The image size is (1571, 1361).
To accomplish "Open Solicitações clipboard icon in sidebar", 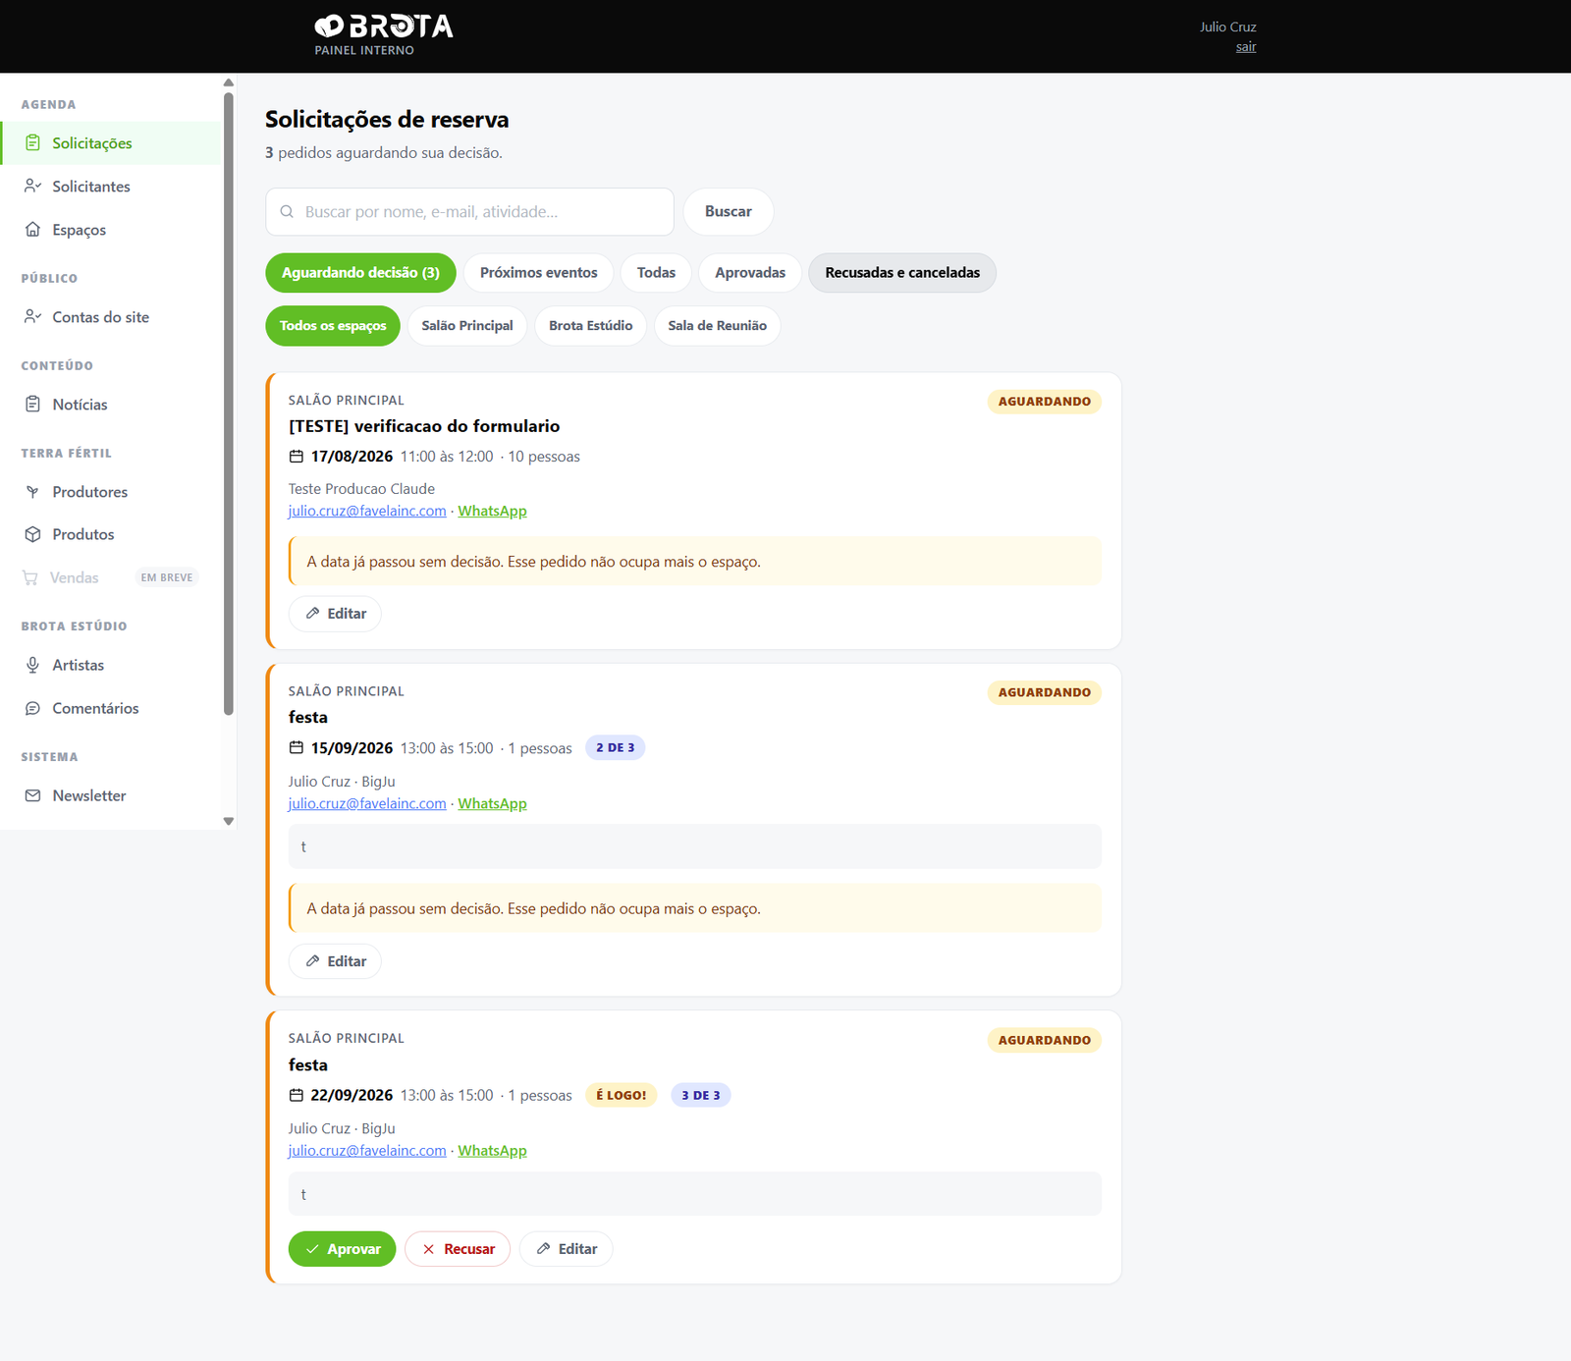I will (x=32, y=143).
